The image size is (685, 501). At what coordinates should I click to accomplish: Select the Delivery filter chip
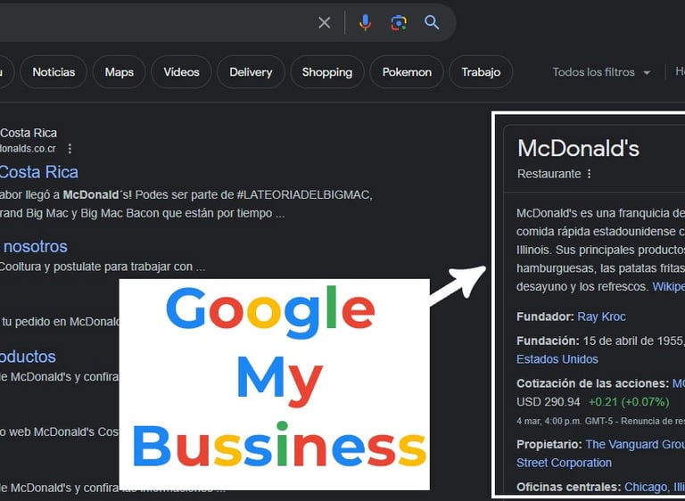click(251, 72)
